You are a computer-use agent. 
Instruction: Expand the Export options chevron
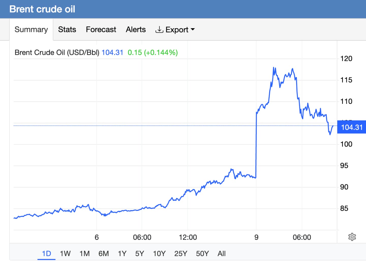tap(193, 30)
